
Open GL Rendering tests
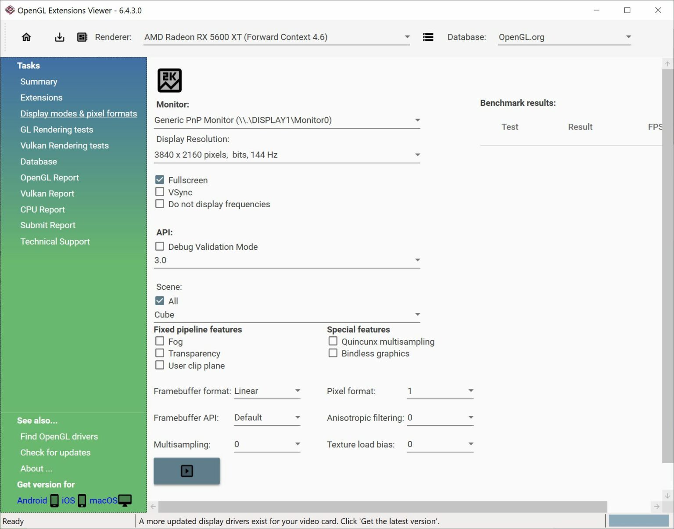[x=57, y=130]
